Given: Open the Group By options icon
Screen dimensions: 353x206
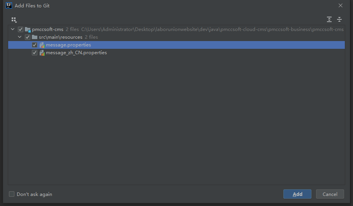Looking at the screenshot, I should (14, 19).
